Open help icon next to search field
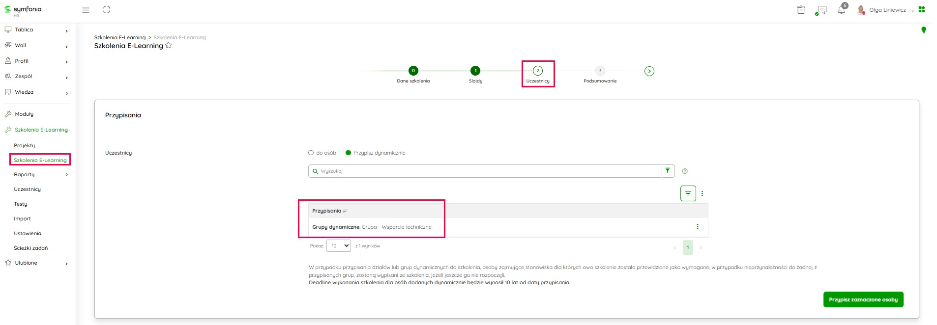The height and width of the screenshot is (325, 937). coord(685,171)
